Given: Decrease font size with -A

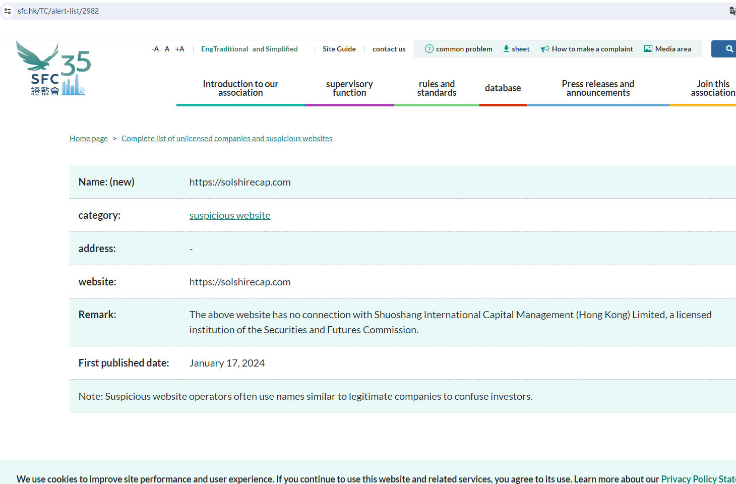Looking at the screenshot, I should (155, 49).
